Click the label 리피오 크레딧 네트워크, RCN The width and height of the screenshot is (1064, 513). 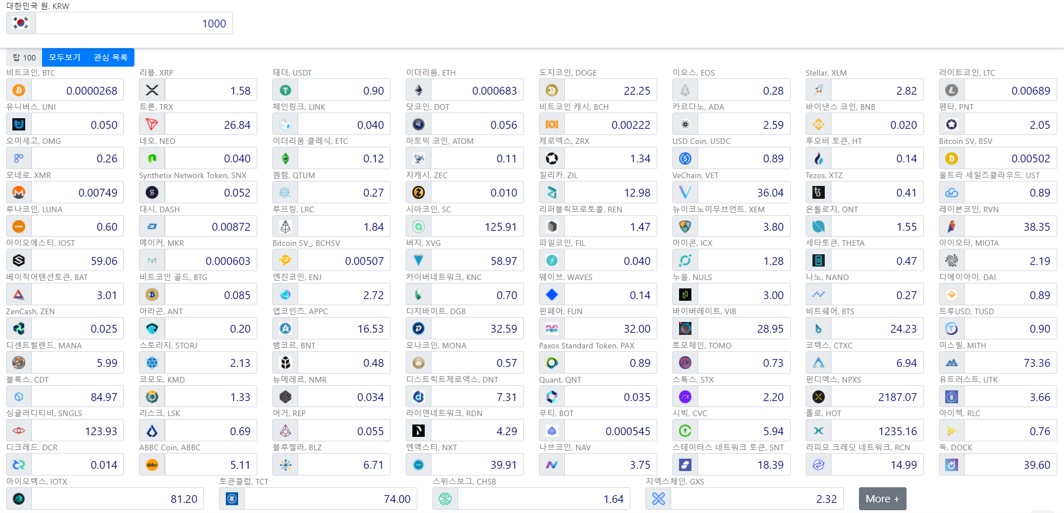coord(858,447)
